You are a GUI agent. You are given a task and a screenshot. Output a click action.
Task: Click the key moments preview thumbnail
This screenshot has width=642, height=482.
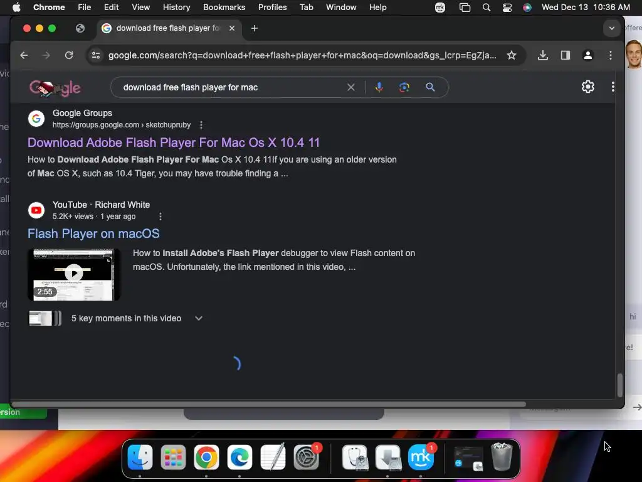click(x=45, y=318)
